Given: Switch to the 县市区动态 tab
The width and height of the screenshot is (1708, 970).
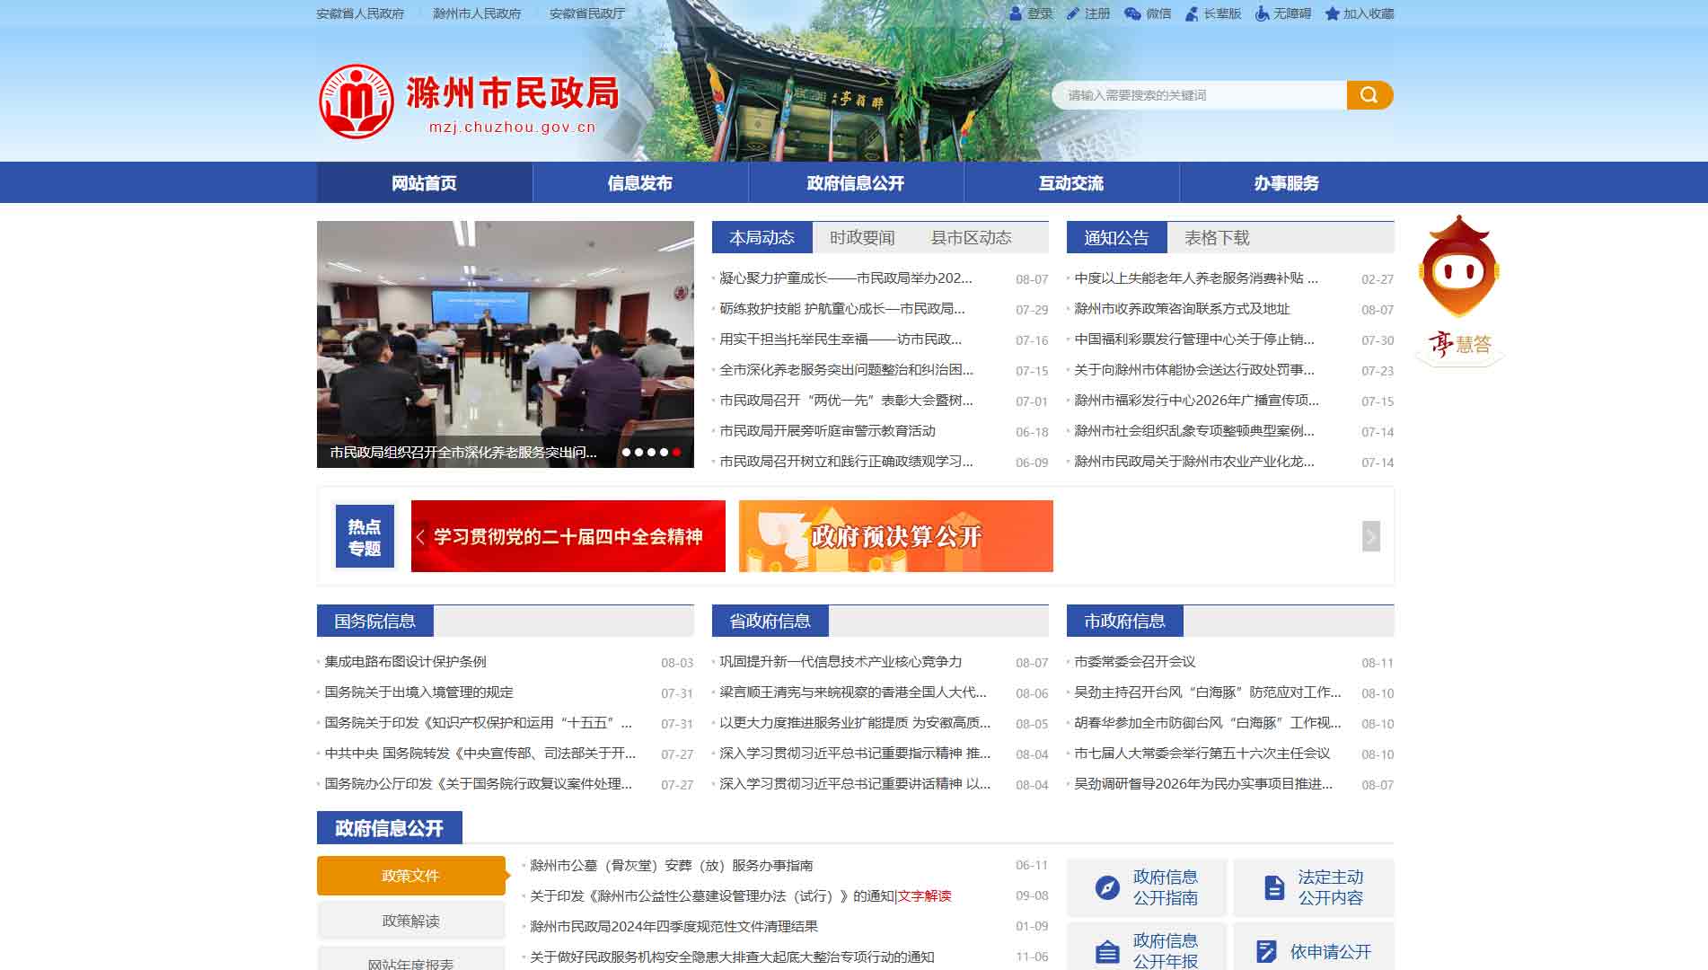Looking at the screenshot, I should (971, 238).
